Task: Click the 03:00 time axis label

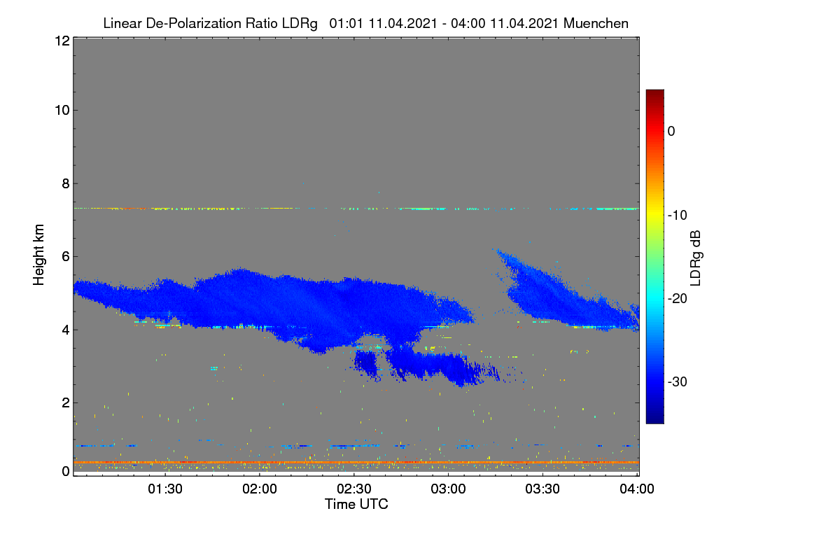Action: (x=449, y=489)
